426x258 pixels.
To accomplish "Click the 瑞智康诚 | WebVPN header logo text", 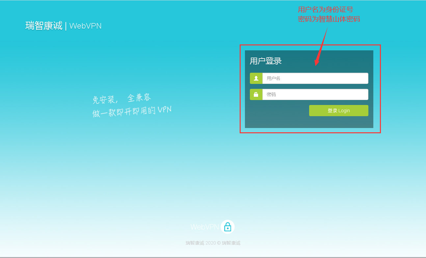I will click(x=64, y=26).
